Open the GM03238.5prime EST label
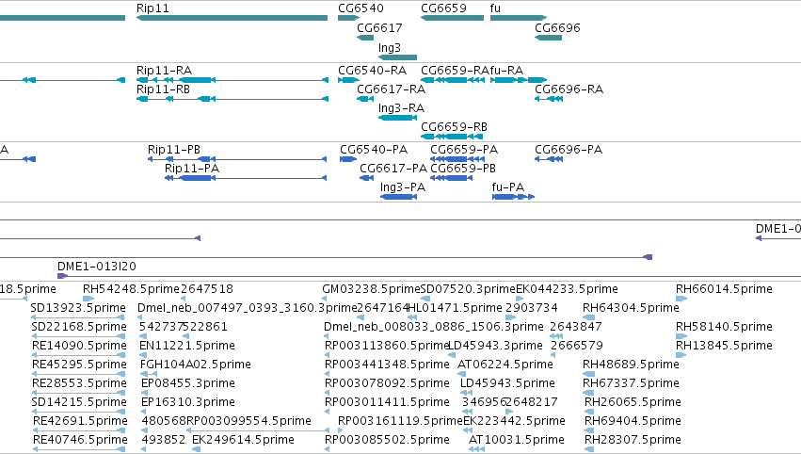 [x=371, y=289]
